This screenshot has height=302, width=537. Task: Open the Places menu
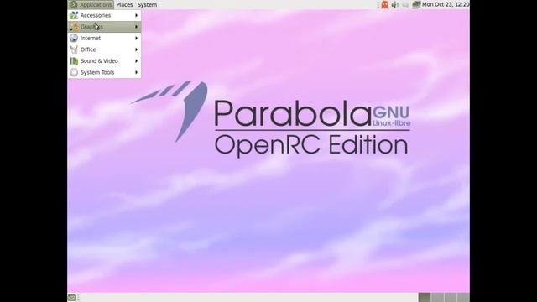pos(124,4)
